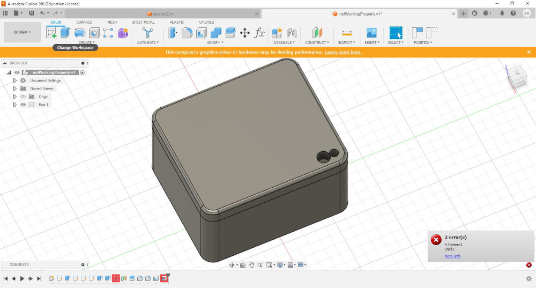Image resolution: width=536 pixels, height=288 pixels.
Task: Open the ASSEMBLE dropdown menu
Action: 284,42
